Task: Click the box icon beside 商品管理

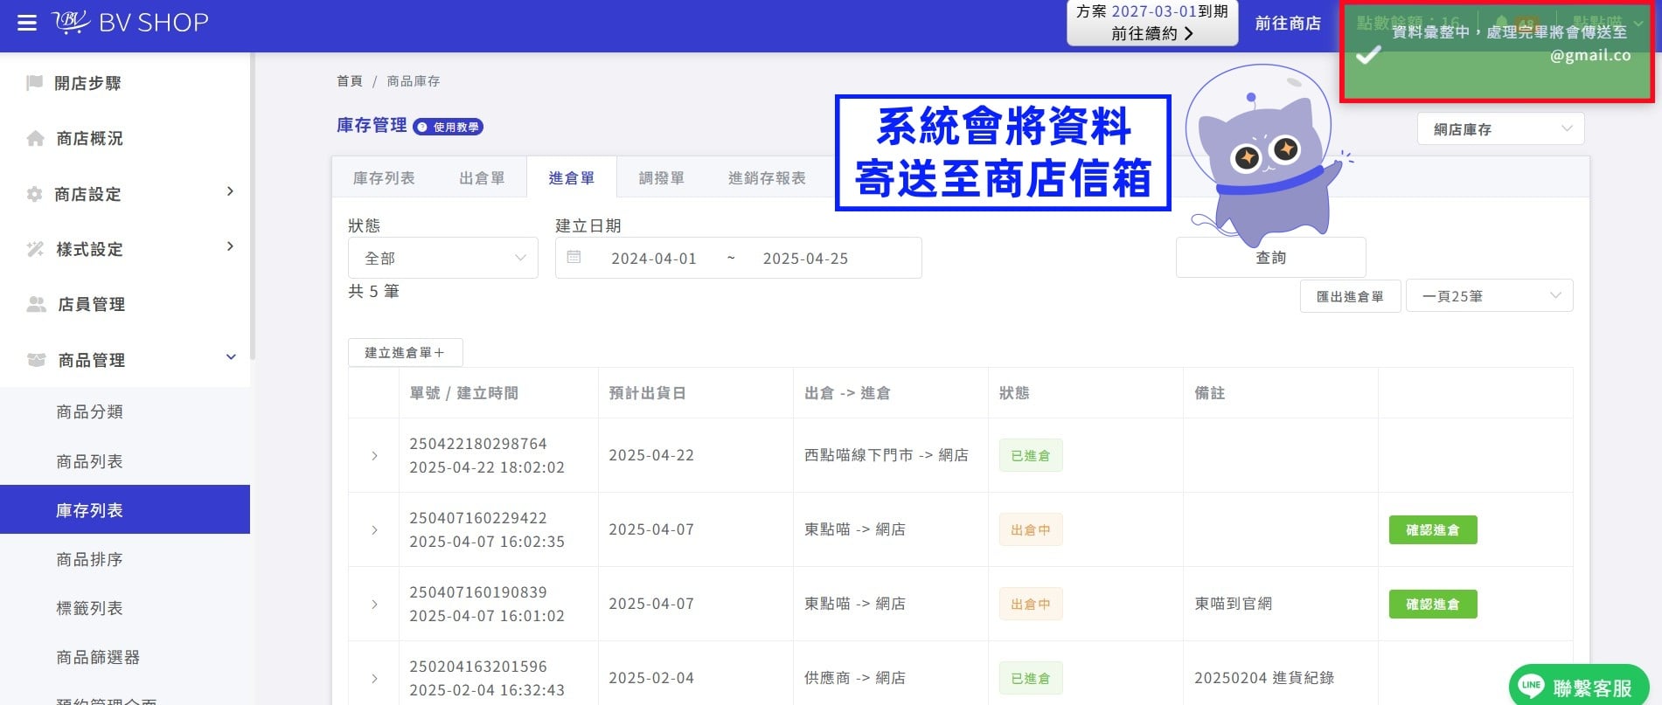Action: click(x=37, y=360)
